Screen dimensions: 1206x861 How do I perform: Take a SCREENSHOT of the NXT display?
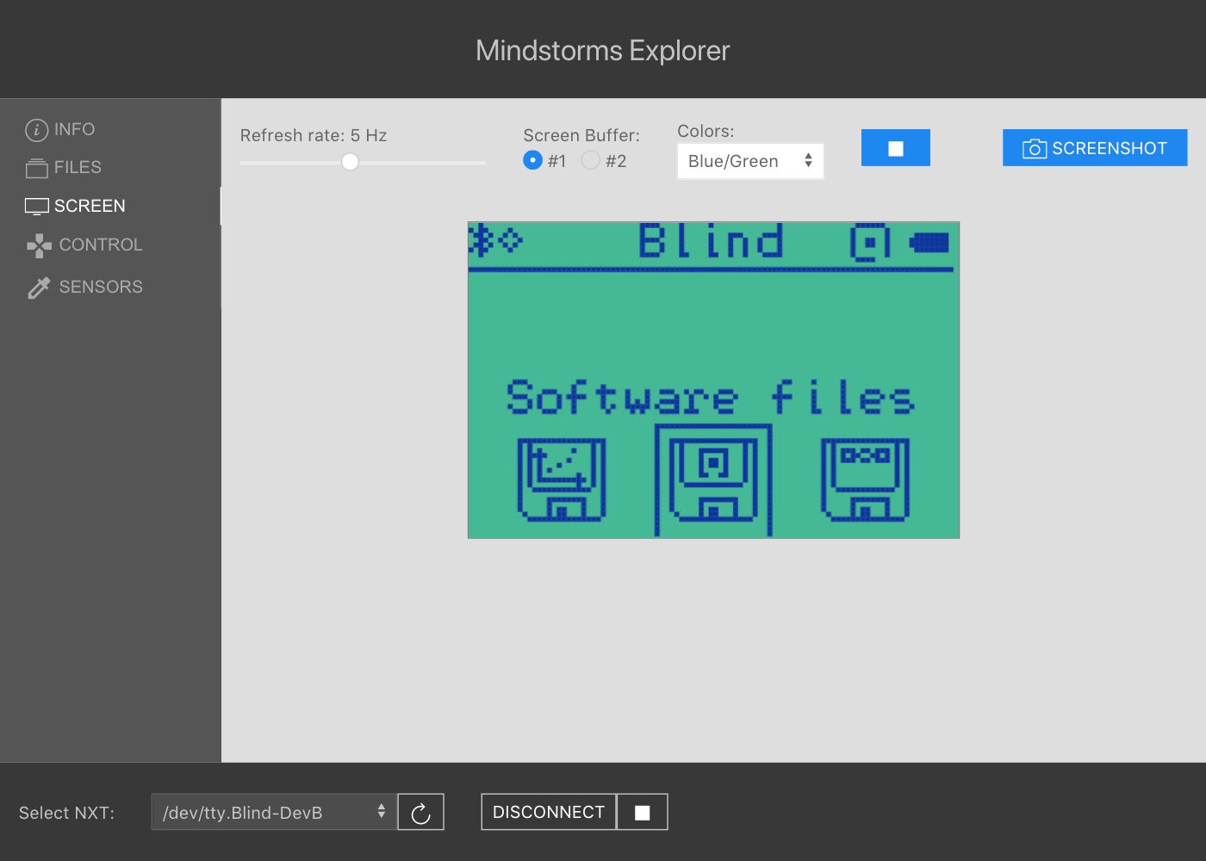tap(1095, 148)
